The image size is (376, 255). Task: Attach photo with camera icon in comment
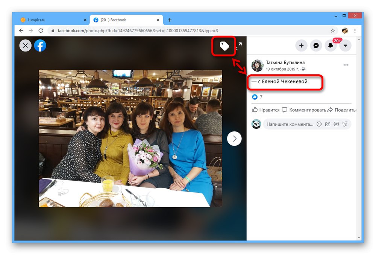327,124
